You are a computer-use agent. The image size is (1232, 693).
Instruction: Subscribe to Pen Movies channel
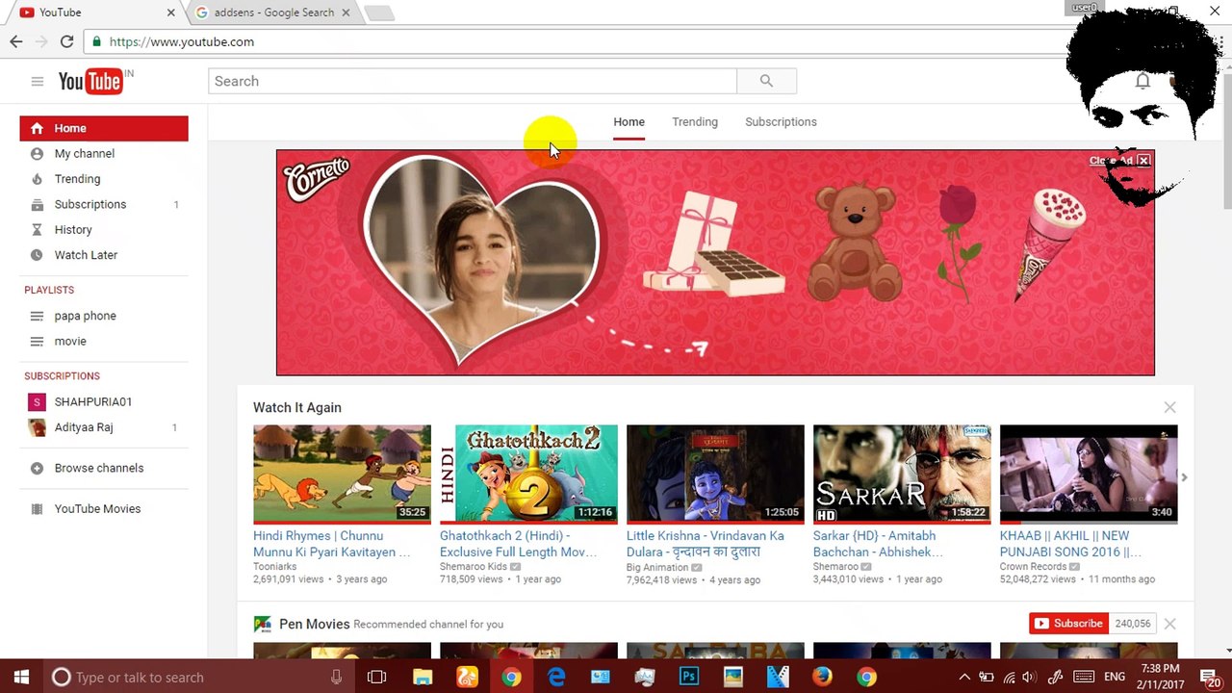[x=1068, y=624]
